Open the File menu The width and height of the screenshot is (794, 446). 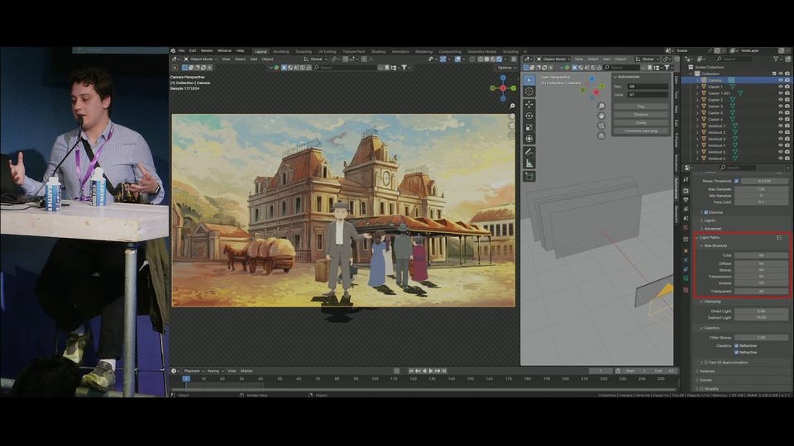click(181, 51)
